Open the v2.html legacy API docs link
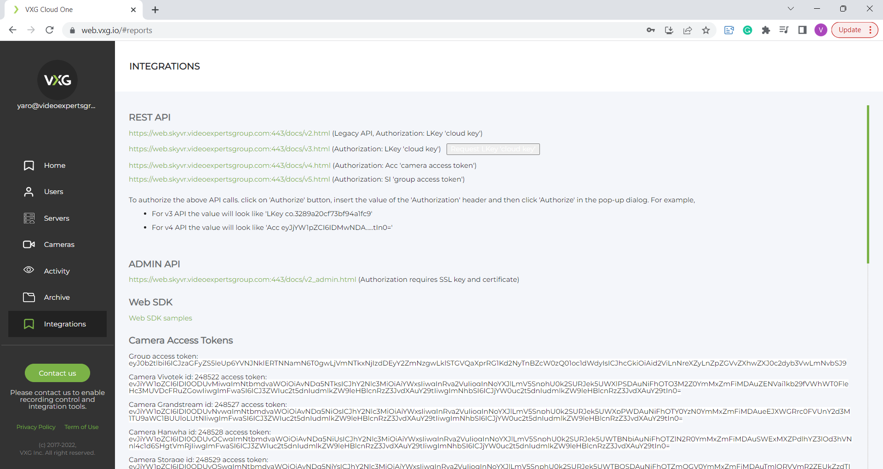Viewport: 883px width, 469px height. [x=229, y=133]
